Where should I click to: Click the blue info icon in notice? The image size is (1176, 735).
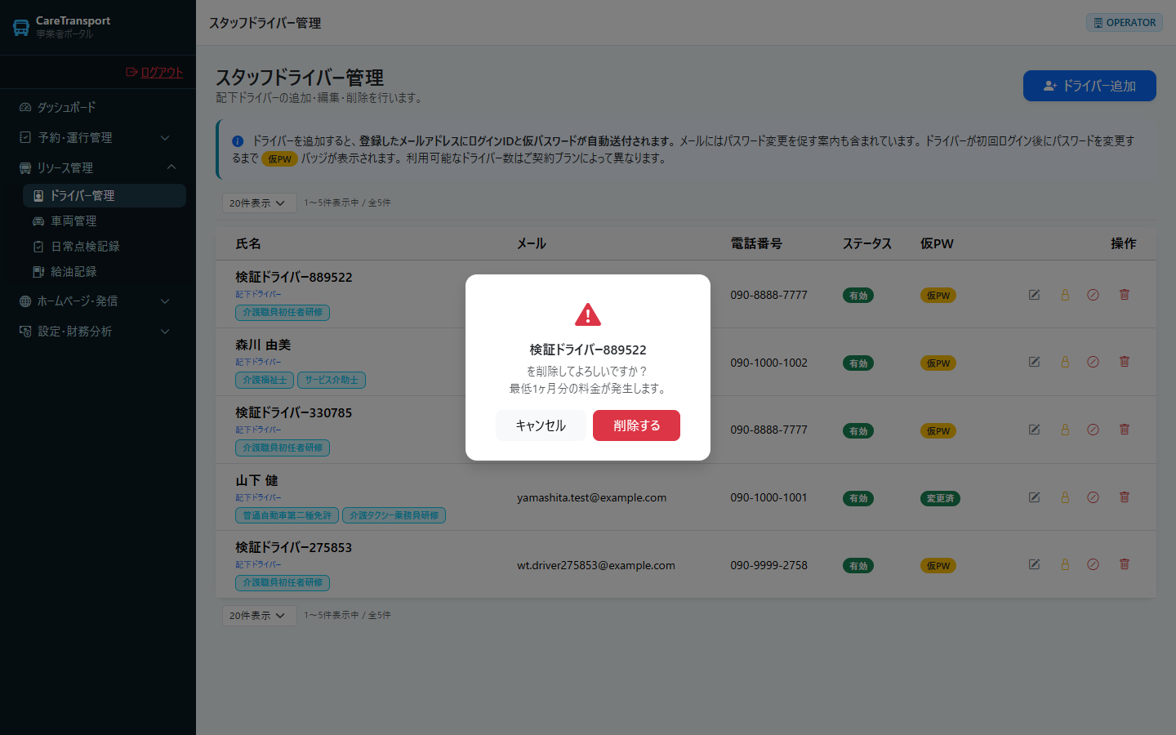point(238,141)
